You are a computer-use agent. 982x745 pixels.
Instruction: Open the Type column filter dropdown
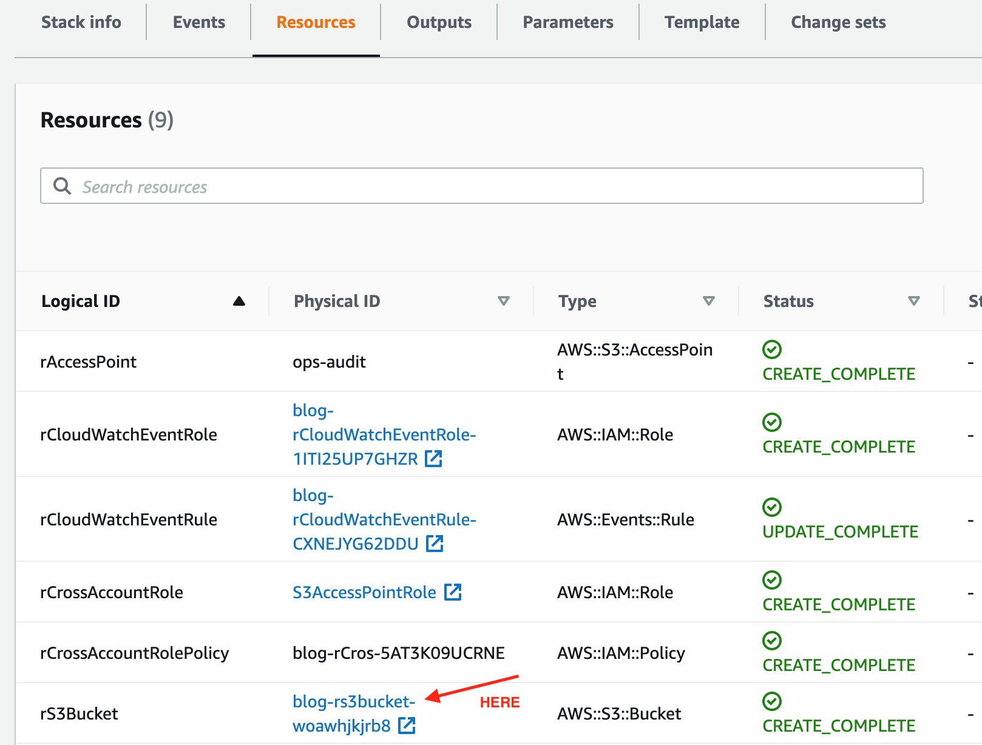coord(708,300)
